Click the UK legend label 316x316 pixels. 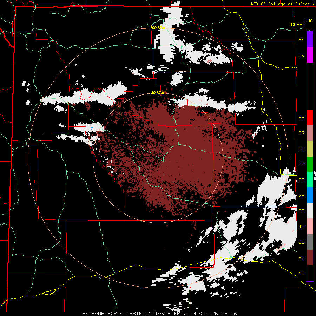coord(301,55)
